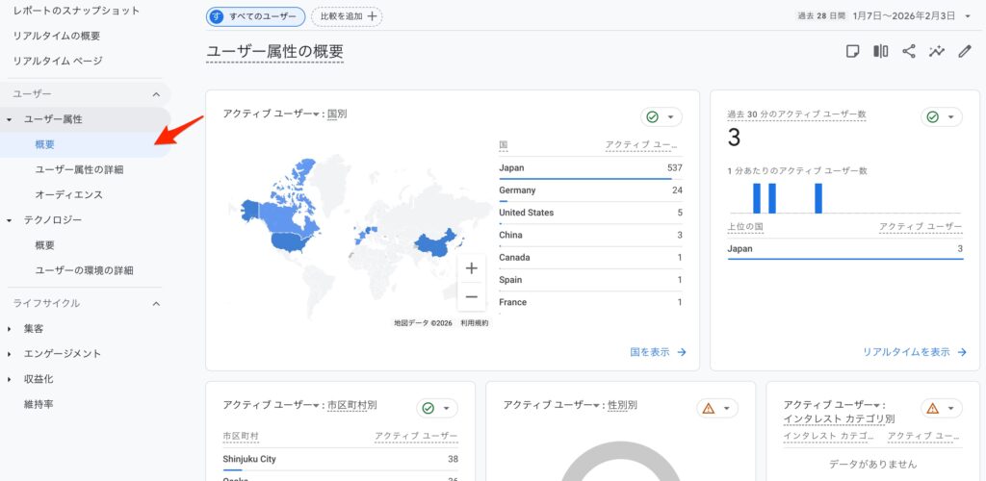Screen dimensions: 986x481
Task: Collapse the ユーザー section in sidebar
Action: pos(156,94)
